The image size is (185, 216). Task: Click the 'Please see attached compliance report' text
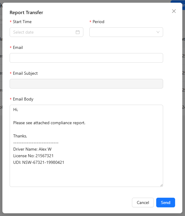click(49, 123)
